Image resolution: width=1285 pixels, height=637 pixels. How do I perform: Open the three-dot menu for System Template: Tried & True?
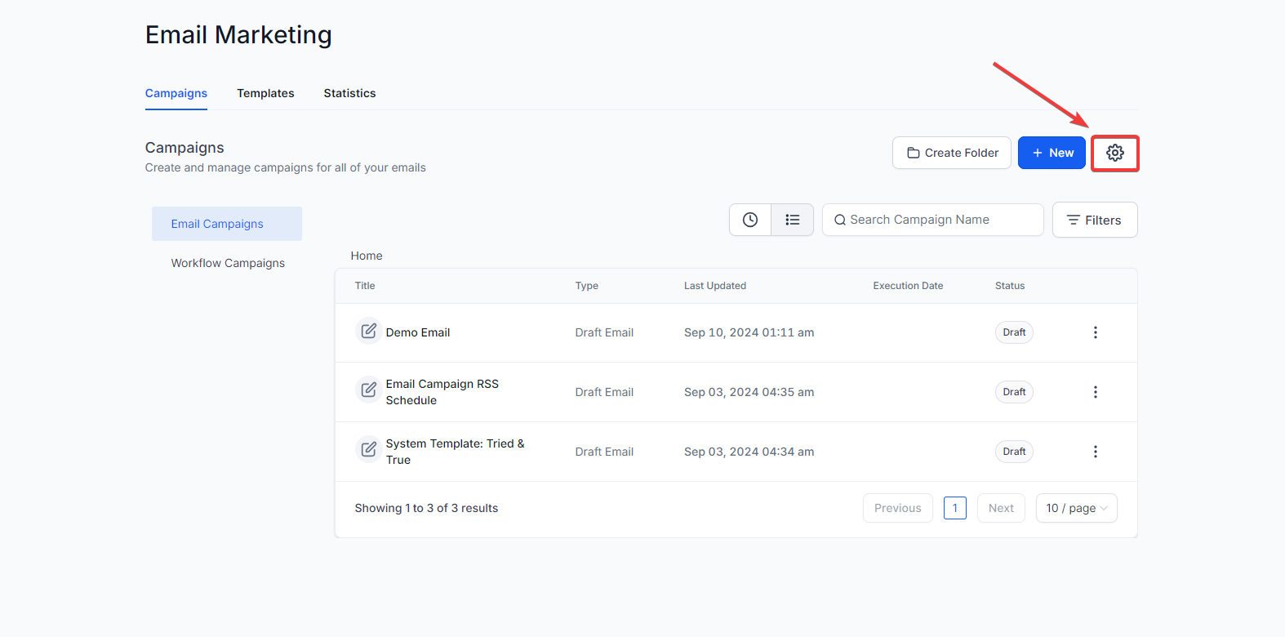pyautogui.click(x=1096, y=452)
